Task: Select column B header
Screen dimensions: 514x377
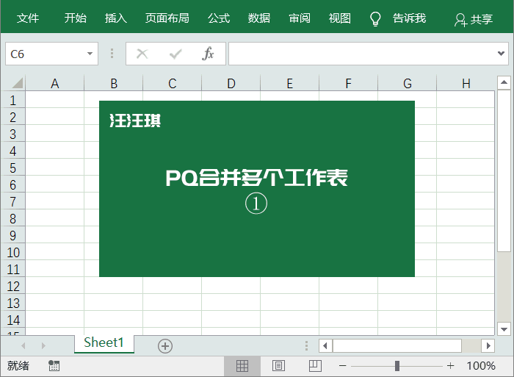Action: tap(114, 83)
